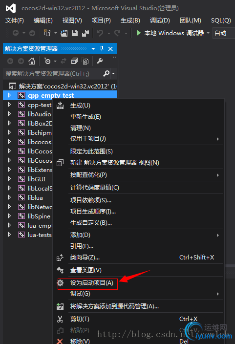
Task: Click the search magnifier icon
Action: click(x=107, y=73)
